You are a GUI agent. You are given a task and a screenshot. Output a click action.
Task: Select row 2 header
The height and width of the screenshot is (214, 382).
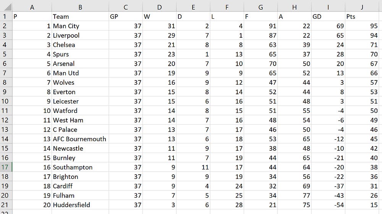point(6,26)
